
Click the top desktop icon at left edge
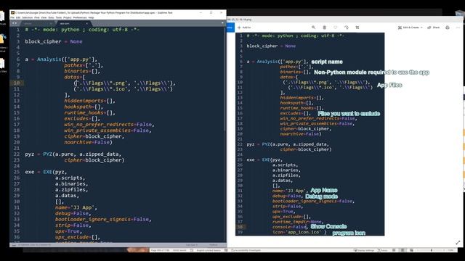(1, 16)
